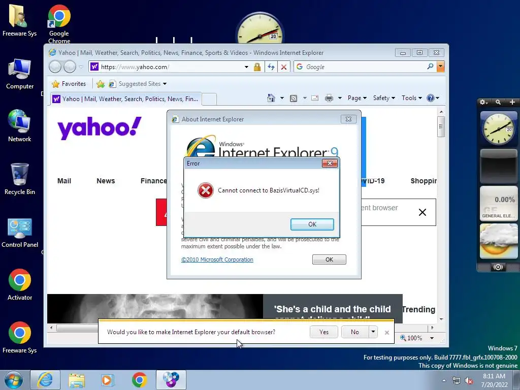Click the gadget panel plus icon

[x=512, y=102]
